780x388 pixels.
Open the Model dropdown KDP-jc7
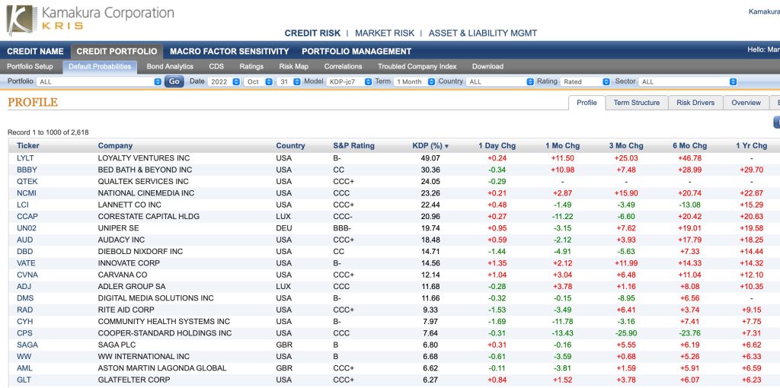(x=349, y=81)
